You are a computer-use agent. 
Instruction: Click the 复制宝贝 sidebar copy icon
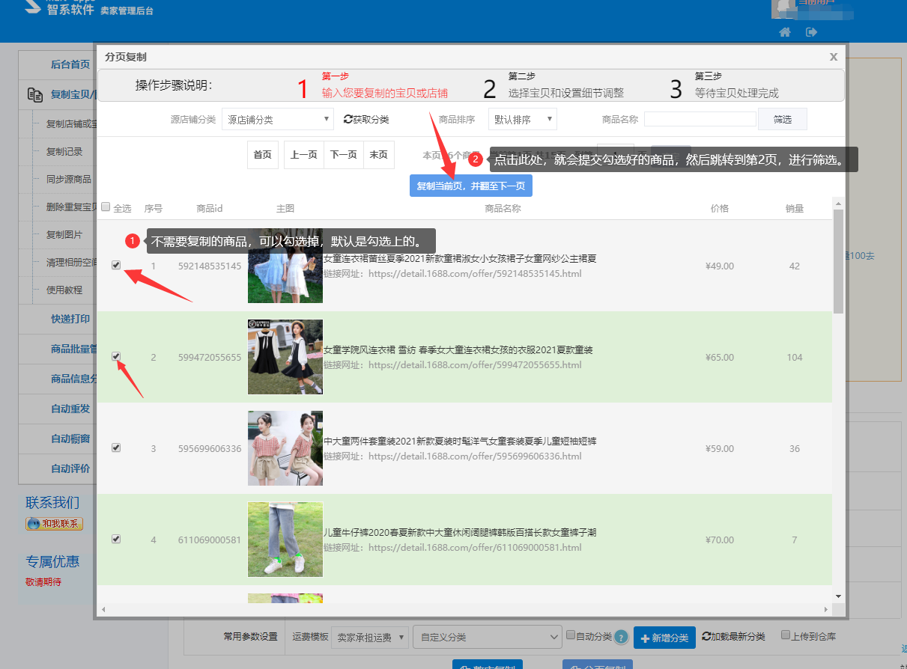click(34, 94)
